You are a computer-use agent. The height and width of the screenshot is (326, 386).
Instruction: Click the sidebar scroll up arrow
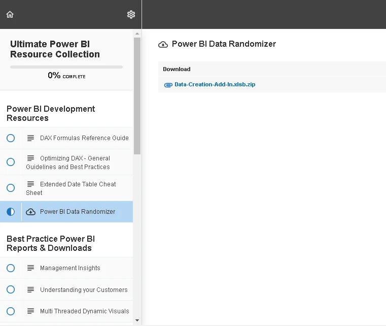[x=137, y=34]
